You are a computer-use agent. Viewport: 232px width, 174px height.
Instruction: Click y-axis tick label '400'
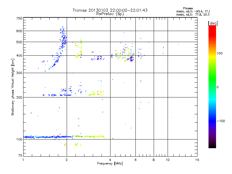(19, 56)
